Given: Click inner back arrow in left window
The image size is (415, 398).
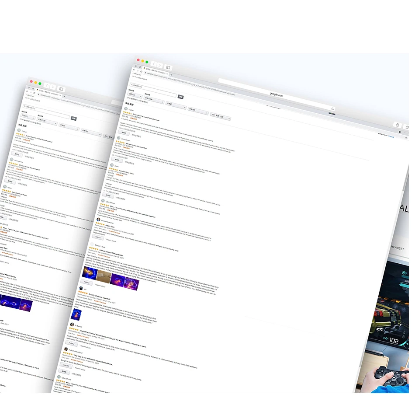Looking at the screenshot, I should pyautogui.click(x=27, y=91).
